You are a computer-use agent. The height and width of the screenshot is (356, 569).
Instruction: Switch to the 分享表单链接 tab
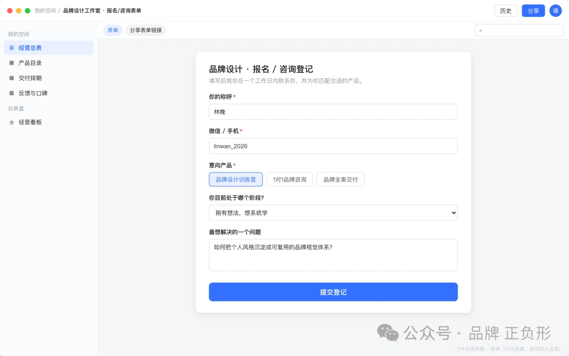point(146,30)
